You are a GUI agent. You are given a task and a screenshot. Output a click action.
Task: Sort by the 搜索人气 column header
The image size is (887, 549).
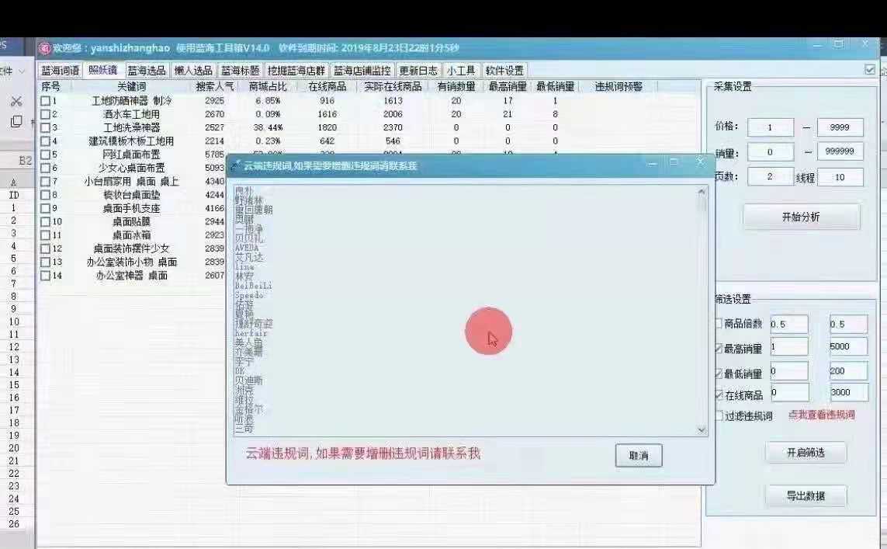[215, 87]
